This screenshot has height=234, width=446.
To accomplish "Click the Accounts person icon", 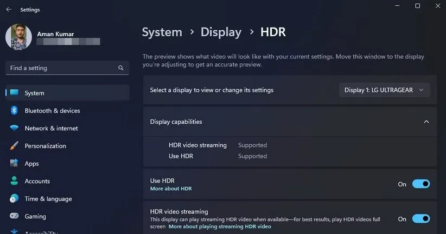I will (14, 181).
